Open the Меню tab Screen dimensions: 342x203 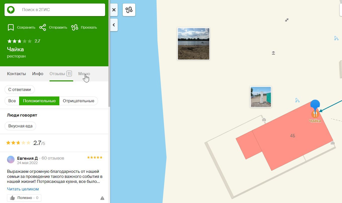[84, 74]
